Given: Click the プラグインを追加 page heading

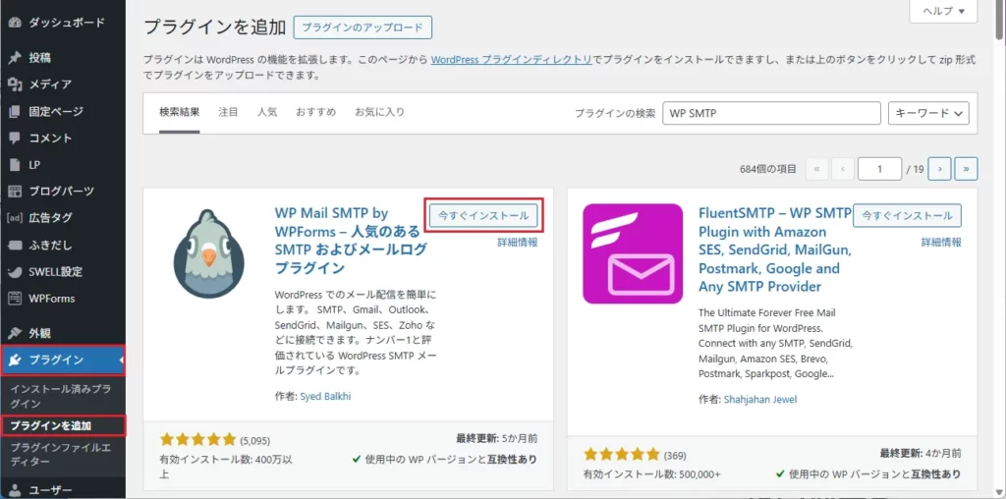Looking at the screenshot, I should click(214, 28).
